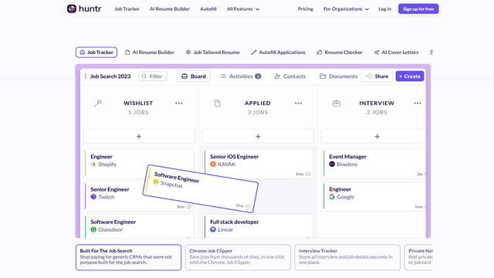Open the Wishlist column three-dot menu
The width and height of the screenshot is (494, 278).
pyautogui.click(x=179, y=103)
